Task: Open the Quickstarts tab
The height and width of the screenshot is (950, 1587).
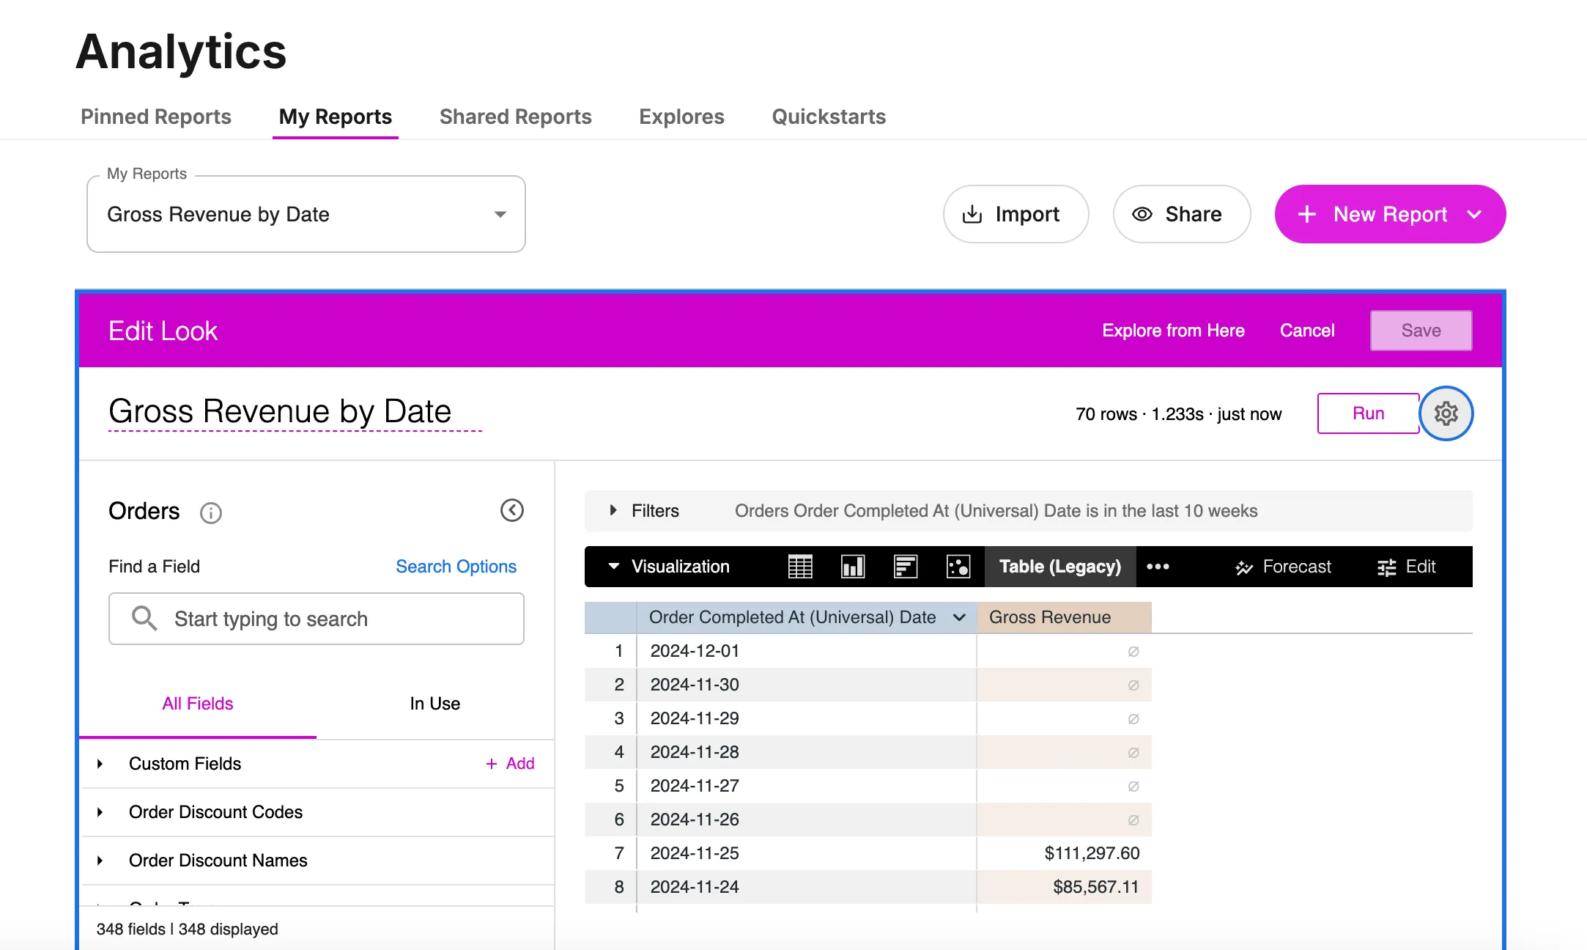Action: click(x=829, y=117)
